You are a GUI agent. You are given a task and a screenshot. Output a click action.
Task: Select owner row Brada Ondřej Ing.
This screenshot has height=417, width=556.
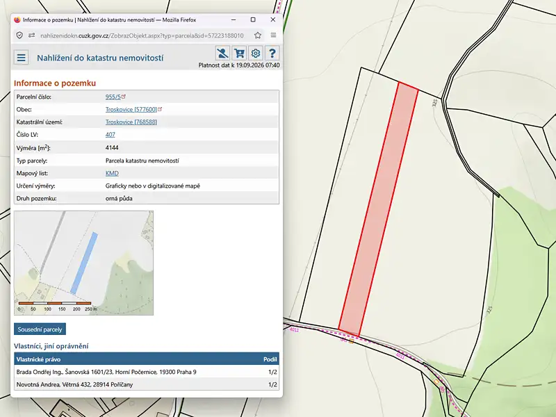(x=147, y=372)
